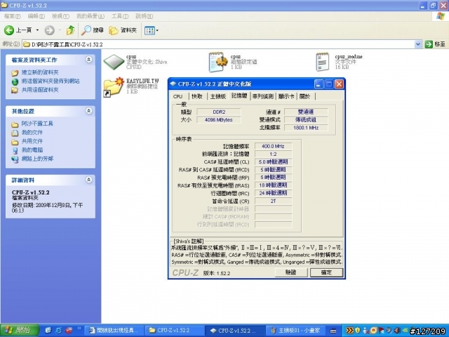Click the yellow shield tray icon
The width and height of the screenshot is (449, 337).
(x=357, y=331)
